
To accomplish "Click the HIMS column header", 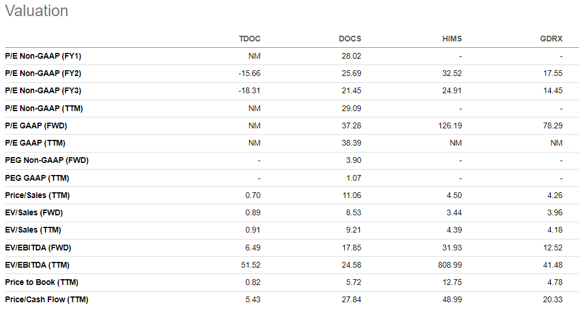I will pos(452,39).
